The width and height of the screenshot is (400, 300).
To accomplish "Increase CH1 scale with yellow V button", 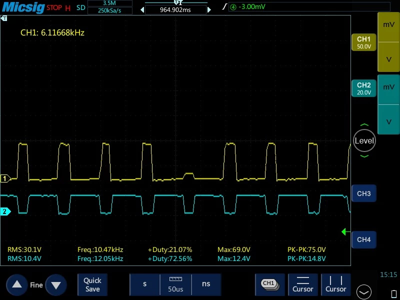I will click(x=388, y=57).
